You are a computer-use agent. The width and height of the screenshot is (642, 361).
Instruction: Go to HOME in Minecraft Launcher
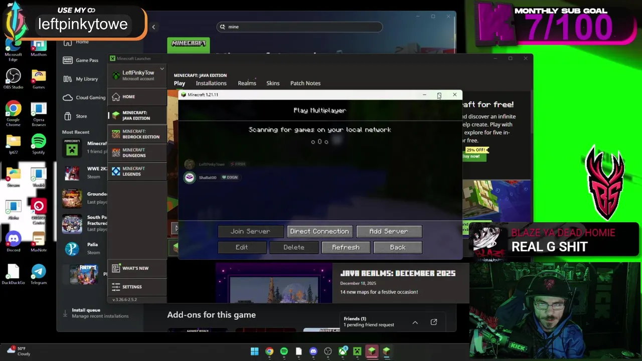point(137,97)
